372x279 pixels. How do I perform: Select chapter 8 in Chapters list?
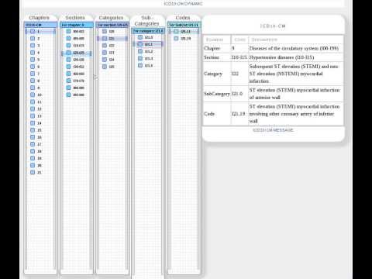[x=39, y=81]
